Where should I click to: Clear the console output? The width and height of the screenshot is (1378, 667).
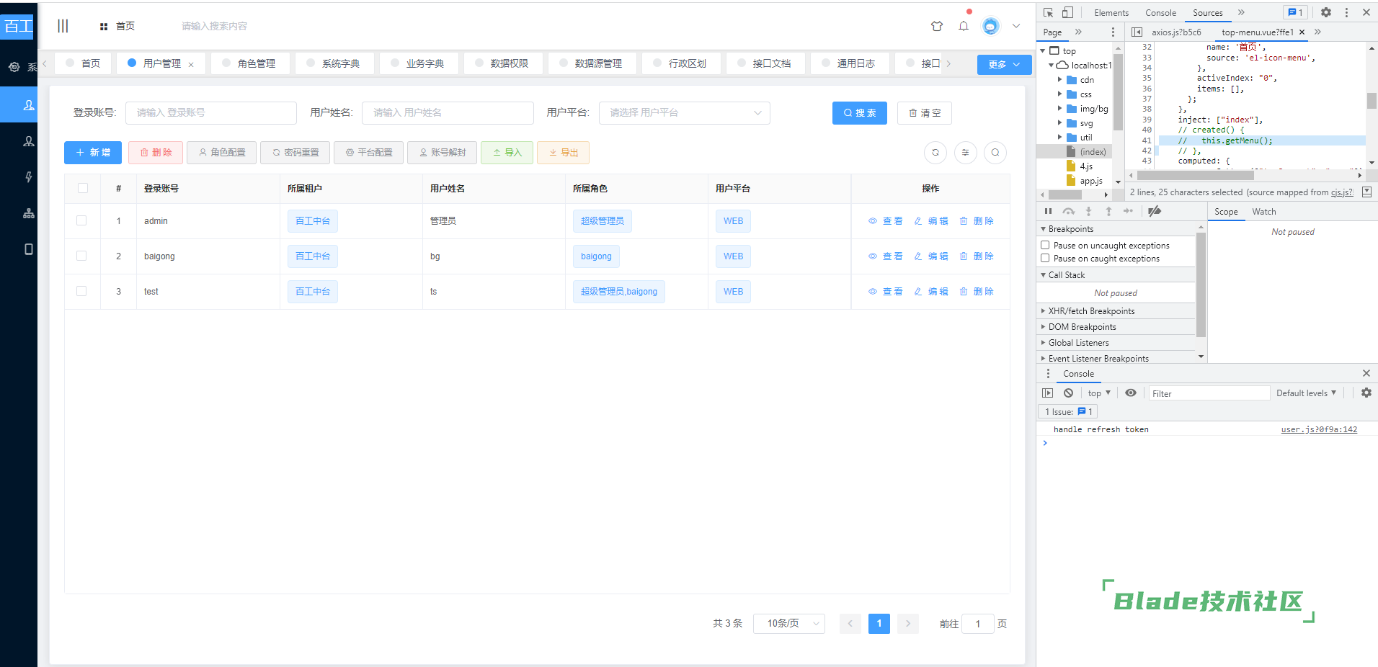(x=1069, y=393)
